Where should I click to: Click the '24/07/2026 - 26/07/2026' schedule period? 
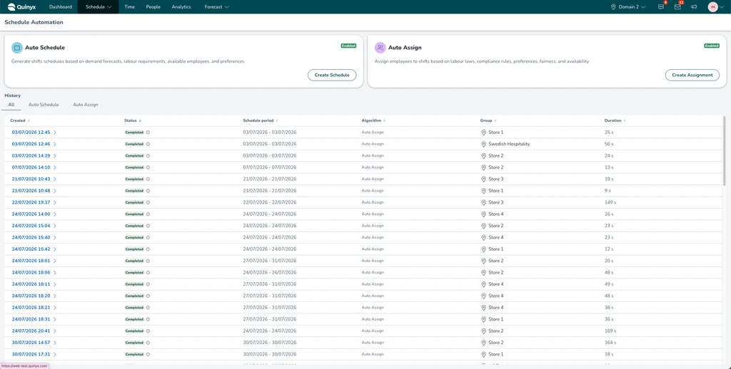click(x=269, y=272)
